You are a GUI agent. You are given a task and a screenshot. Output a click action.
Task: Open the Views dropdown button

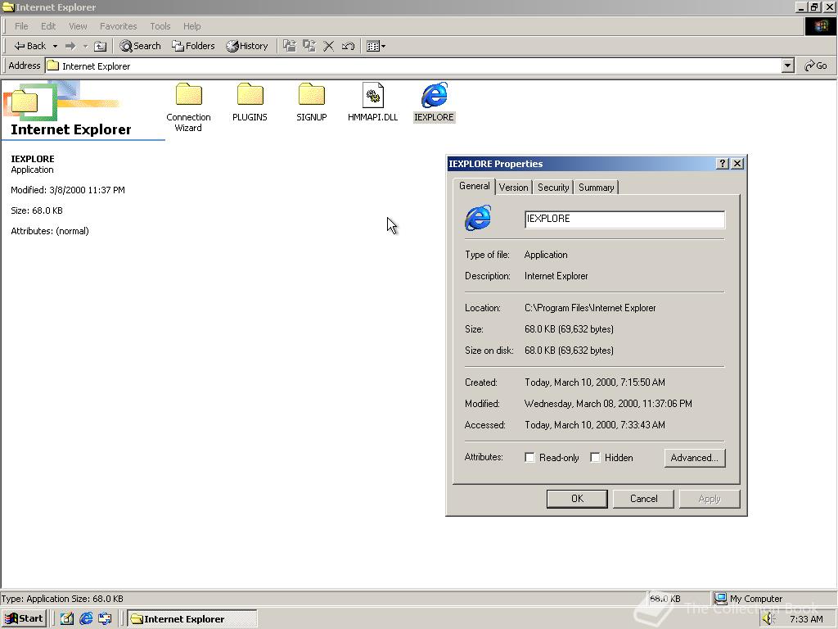point(376,46)
